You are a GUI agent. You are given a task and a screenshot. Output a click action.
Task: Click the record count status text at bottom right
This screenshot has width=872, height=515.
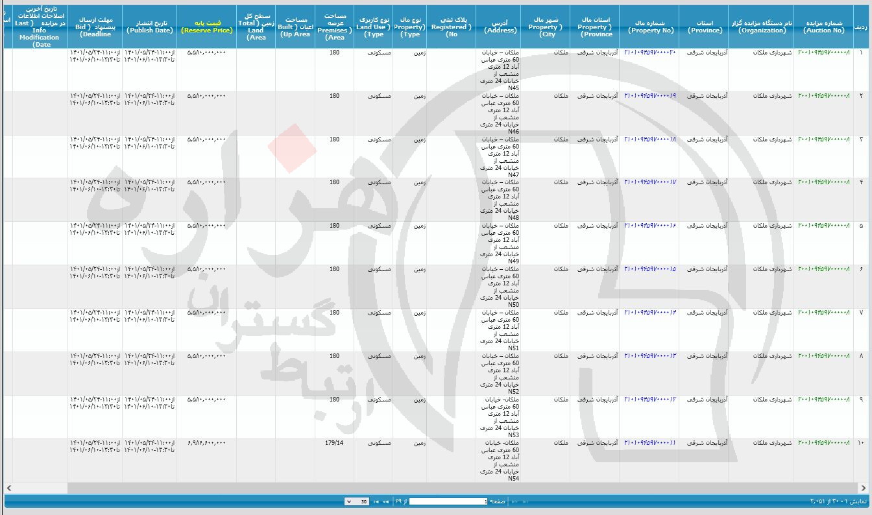point(838,501)
